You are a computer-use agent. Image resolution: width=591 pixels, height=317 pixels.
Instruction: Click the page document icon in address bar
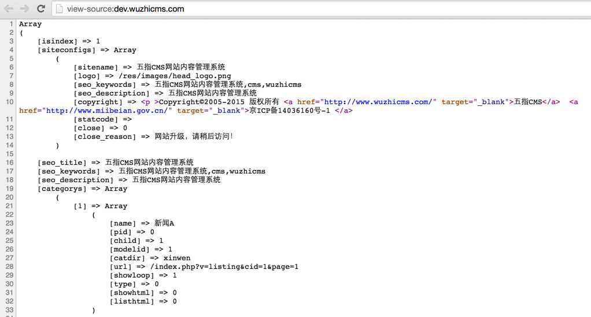(x=59, y=9)
